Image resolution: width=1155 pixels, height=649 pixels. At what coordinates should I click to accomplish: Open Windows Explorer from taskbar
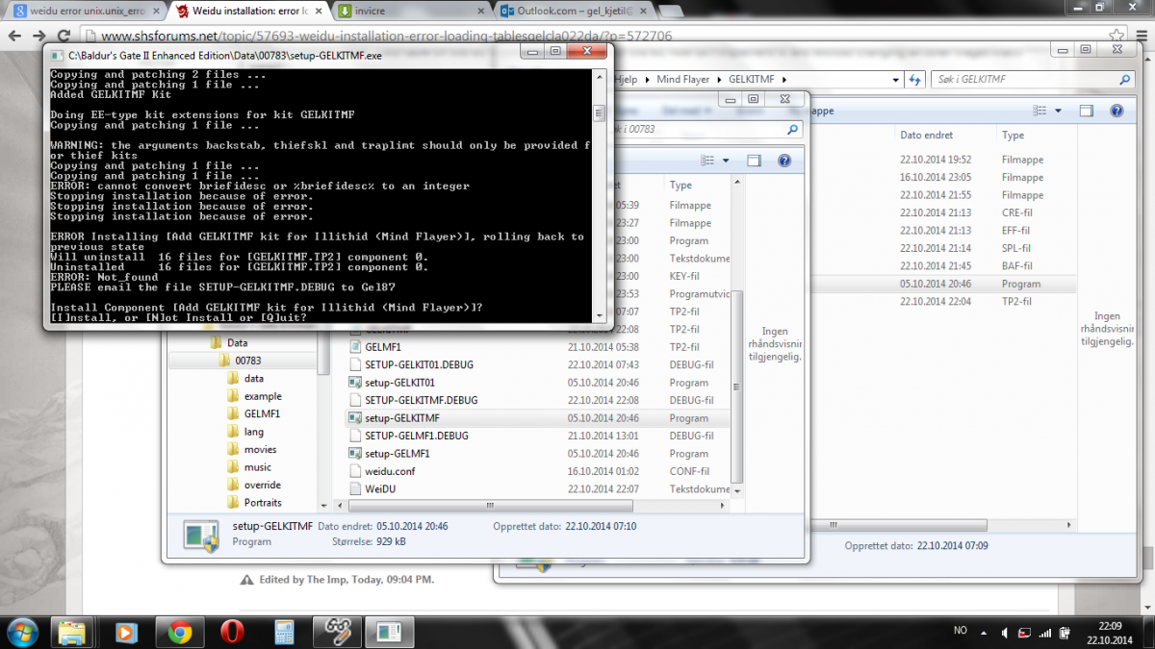point(74,632)
